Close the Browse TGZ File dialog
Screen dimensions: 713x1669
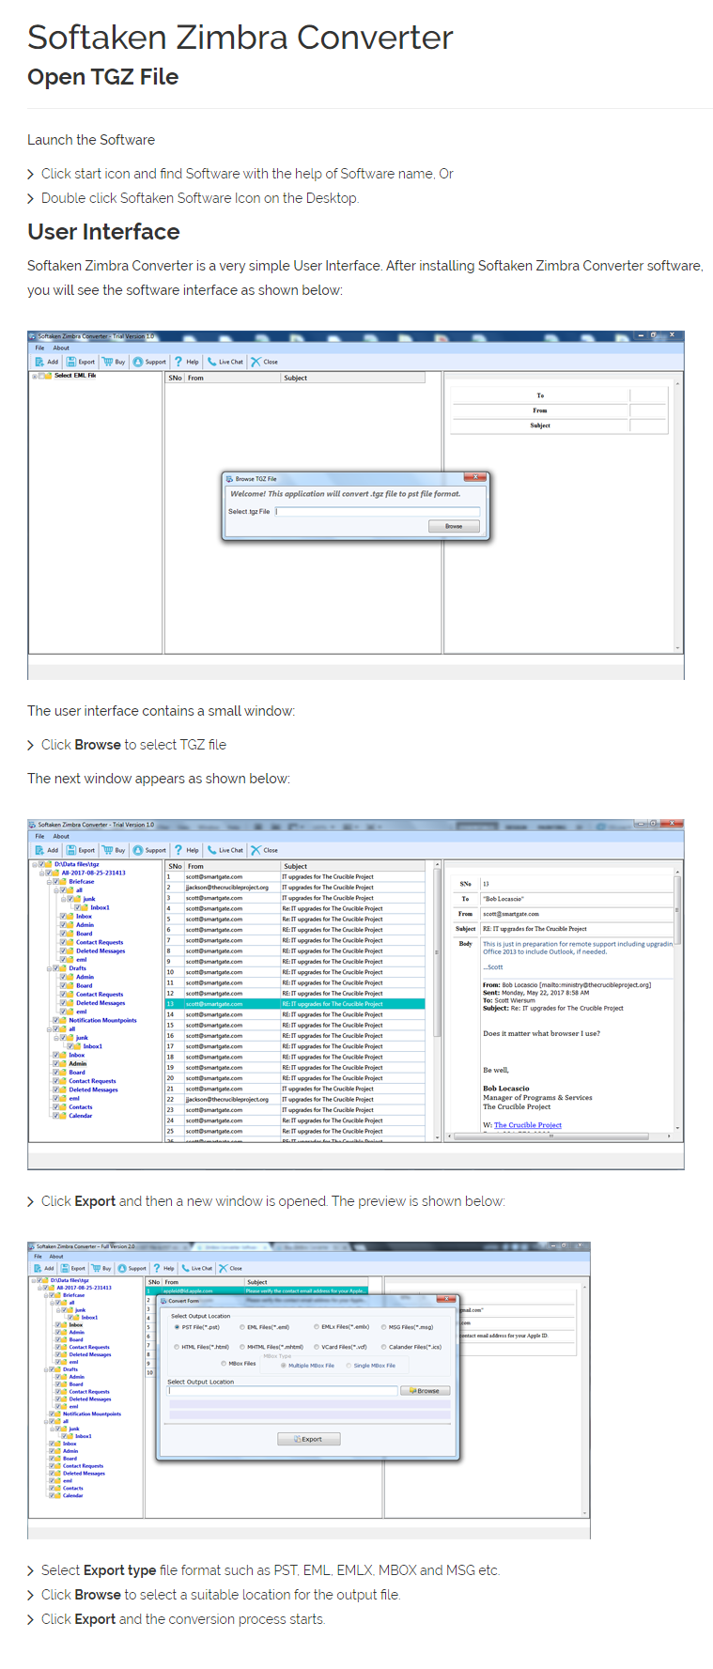[x=476, y=477]
